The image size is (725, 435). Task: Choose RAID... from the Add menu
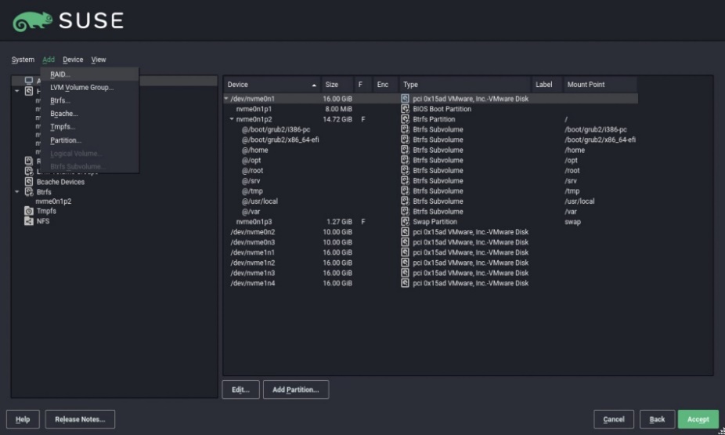(x=90, y=74)
